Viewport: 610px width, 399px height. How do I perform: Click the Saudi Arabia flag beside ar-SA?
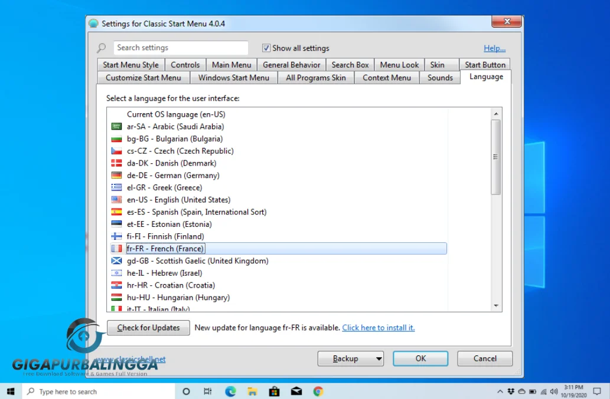(116, 126)
